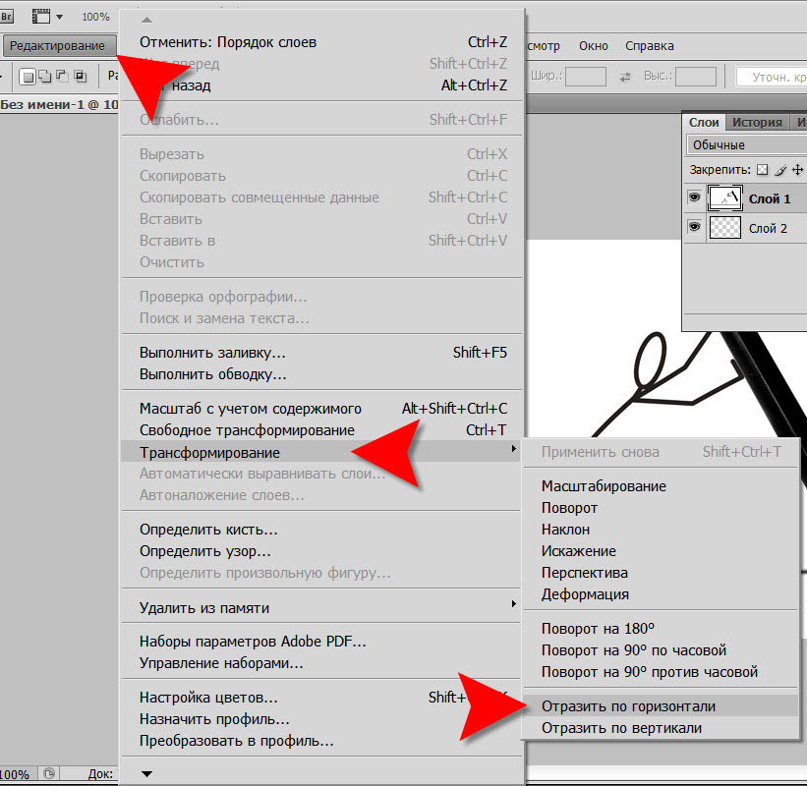Hide layer Слой 2 with eye icon
This screenshot has width=807, height=786.
694,227
